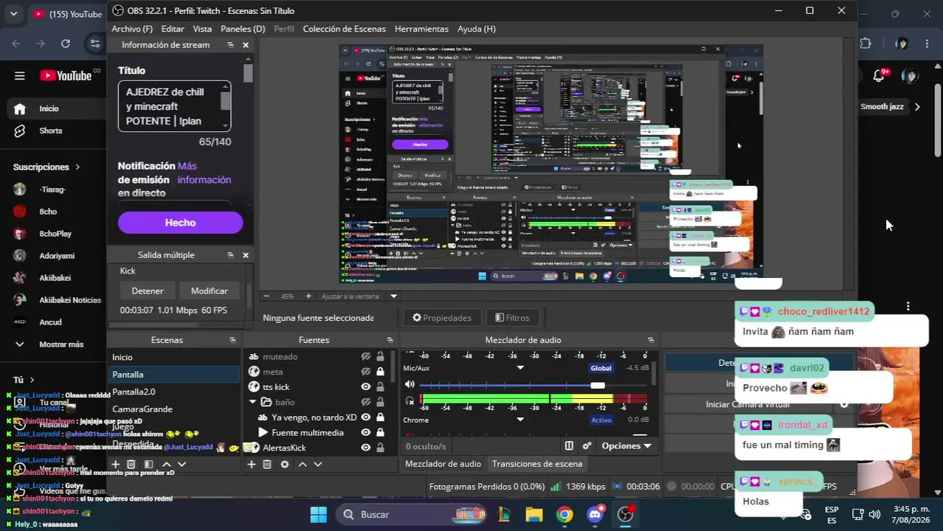Zoom out the preview with minus
This screenshot has width=943, height=531.
click(x=266, y=296)
